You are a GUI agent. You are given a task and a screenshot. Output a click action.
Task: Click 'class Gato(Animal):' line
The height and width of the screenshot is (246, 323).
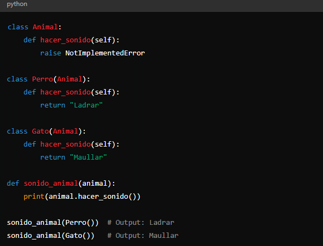pos(46,131)
